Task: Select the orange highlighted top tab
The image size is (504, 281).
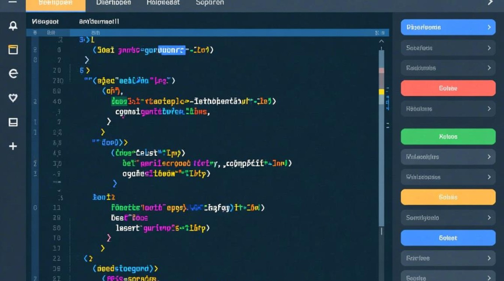Action: 55,3
